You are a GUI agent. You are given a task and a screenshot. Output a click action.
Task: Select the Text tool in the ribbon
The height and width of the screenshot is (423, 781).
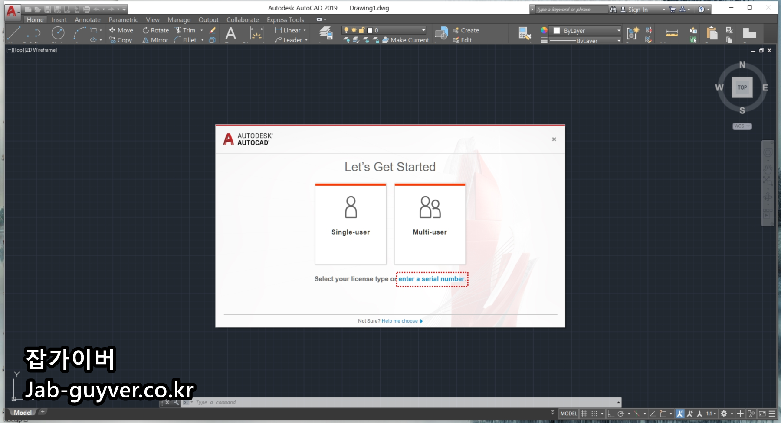click(231, 33)
